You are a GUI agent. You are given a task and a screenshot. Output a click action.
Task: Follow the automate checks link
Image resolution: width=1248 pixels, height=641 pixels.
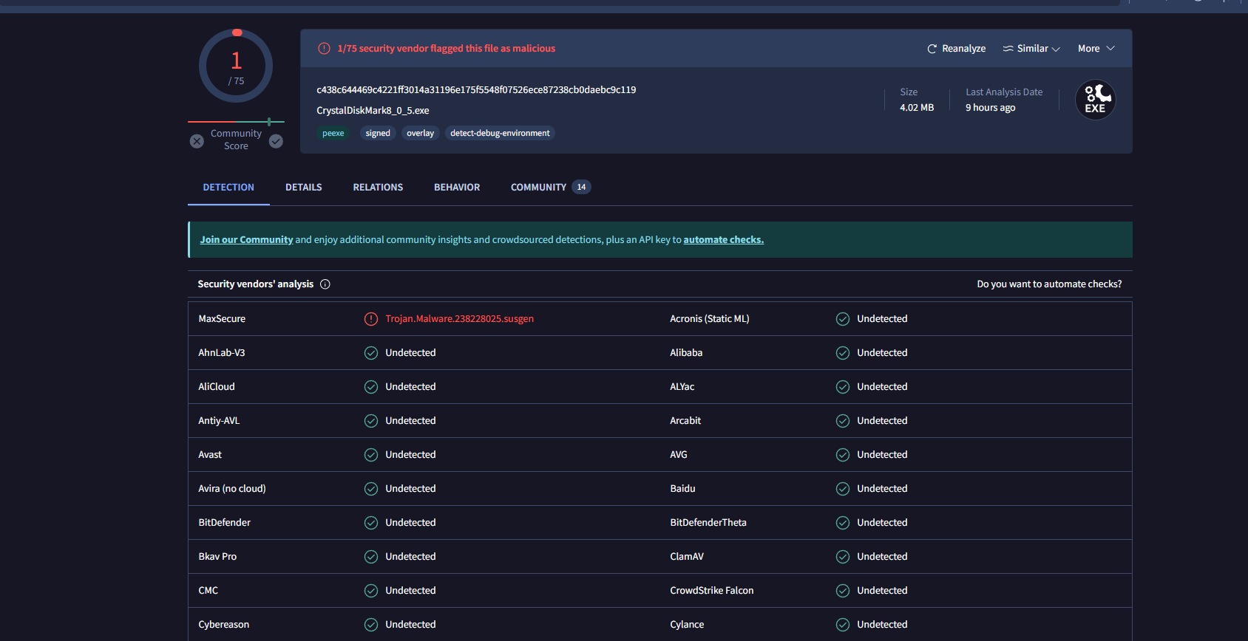click(724, 240)
